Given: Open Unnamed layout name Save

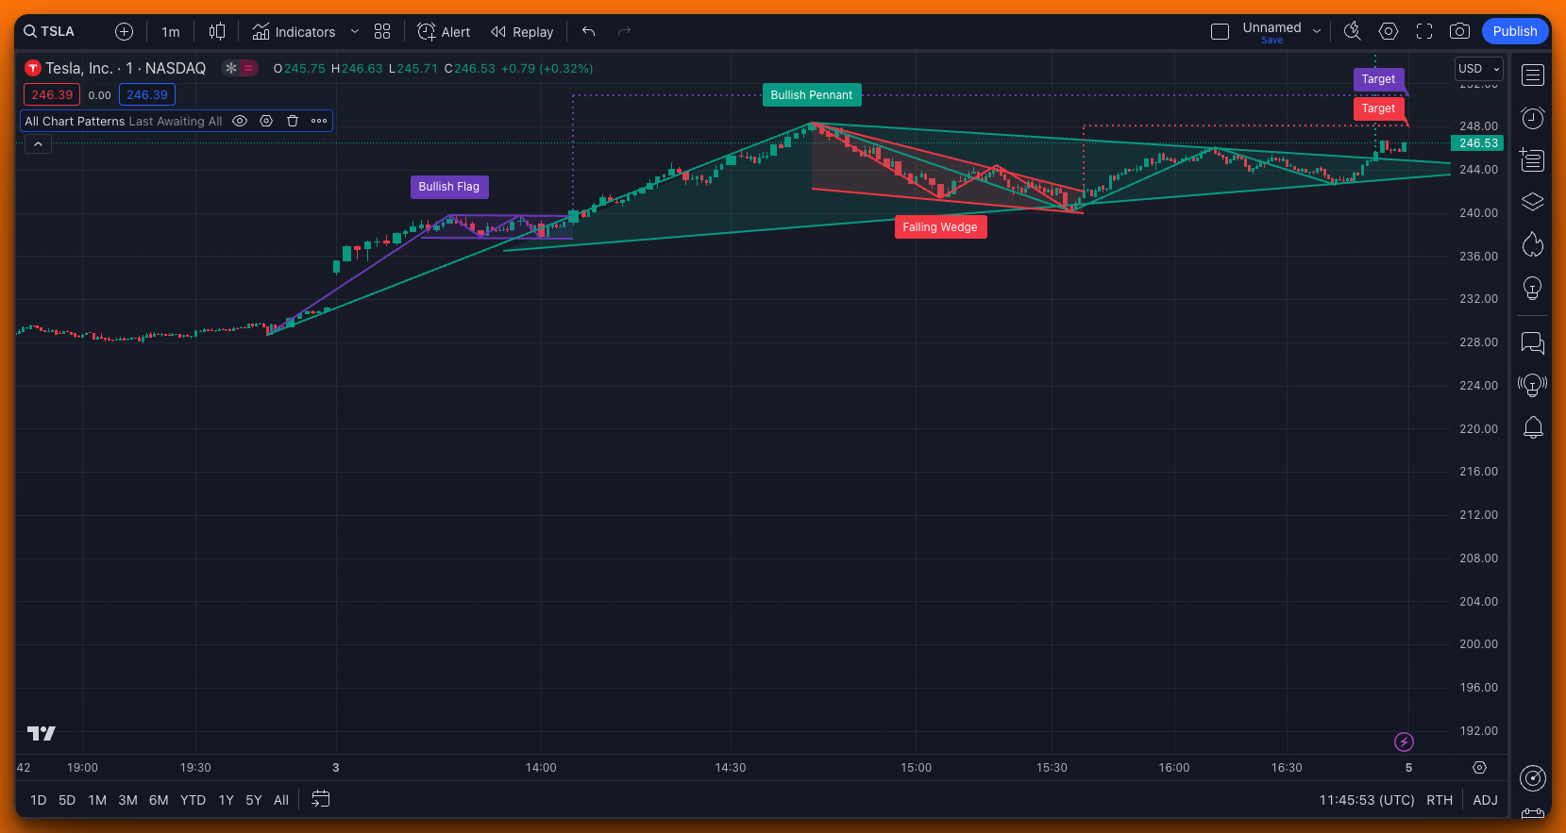Looking at the screenshot, I should (x=1271, y=32).
